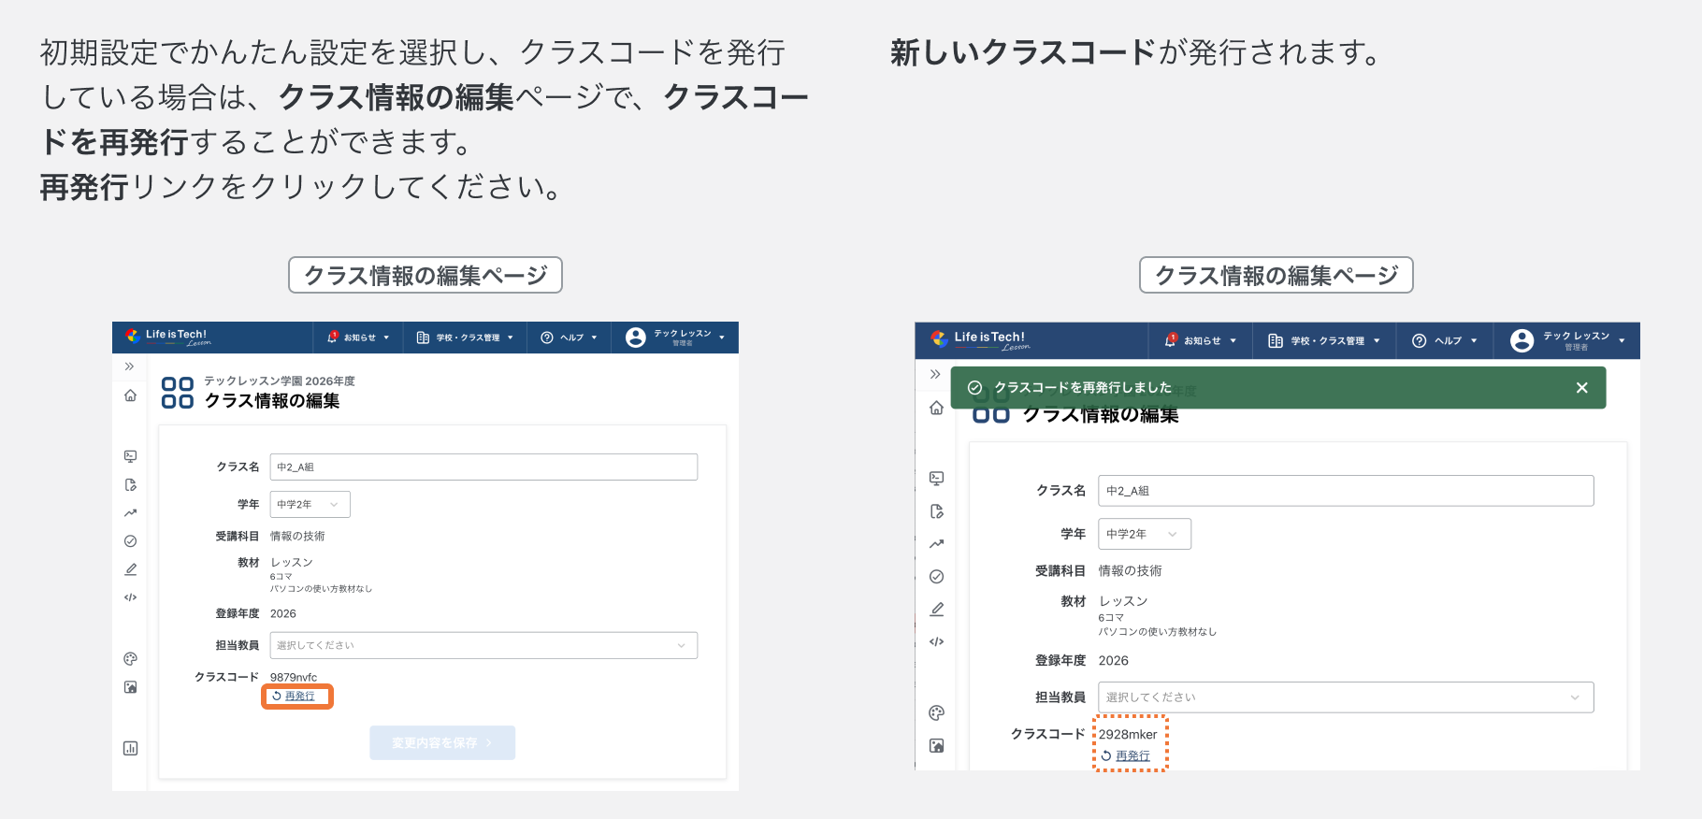Open the ヘルプ menu in the right screenshot
Viewport: 1702px width, 819px height.
point(1445,341)
